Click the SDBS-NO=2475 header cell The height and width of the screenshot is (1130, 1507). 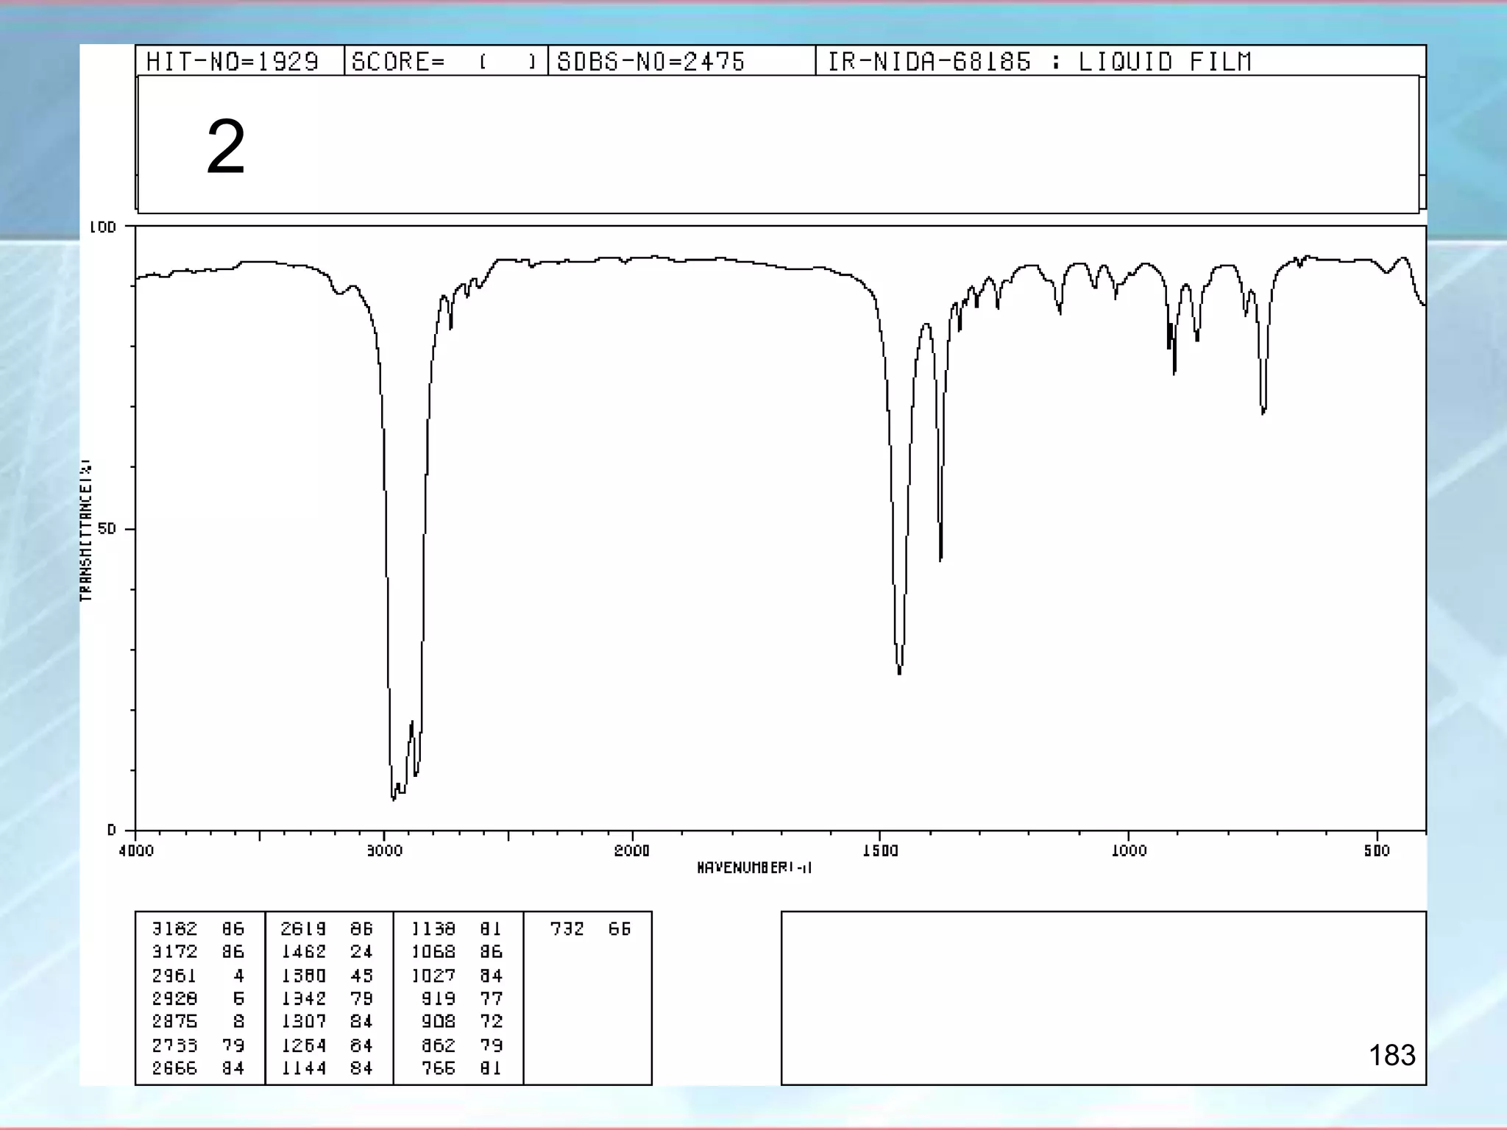pos(651,62)
